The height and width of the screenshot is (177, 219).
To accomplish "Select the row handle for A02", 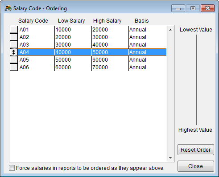I will pos(14,37).
